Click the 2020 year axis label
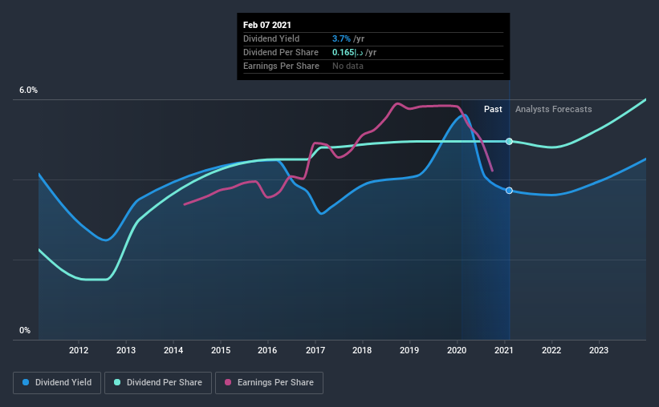 click(x=457, y=350)
